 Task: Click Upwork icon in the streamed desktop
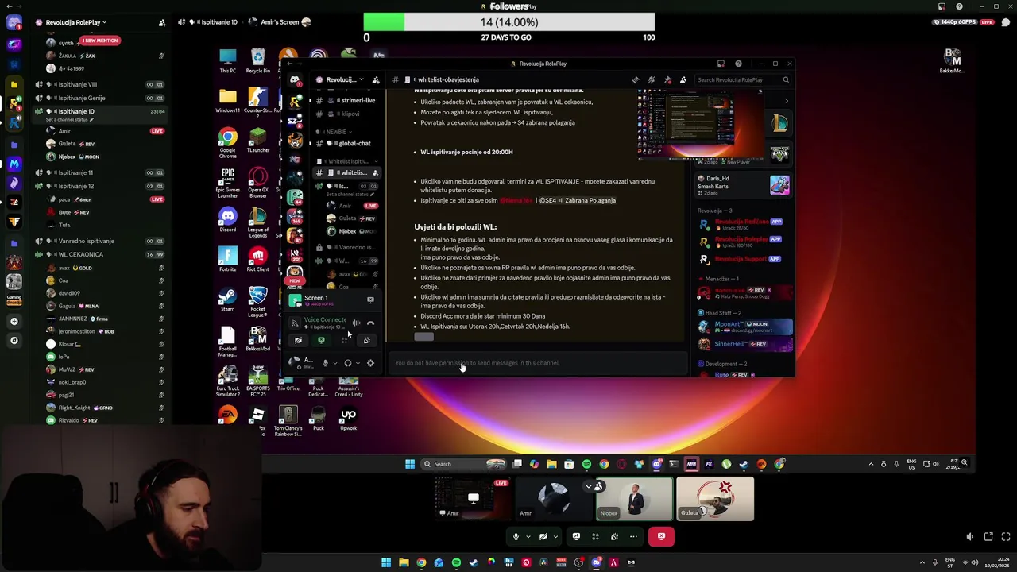tap(348, 419)
